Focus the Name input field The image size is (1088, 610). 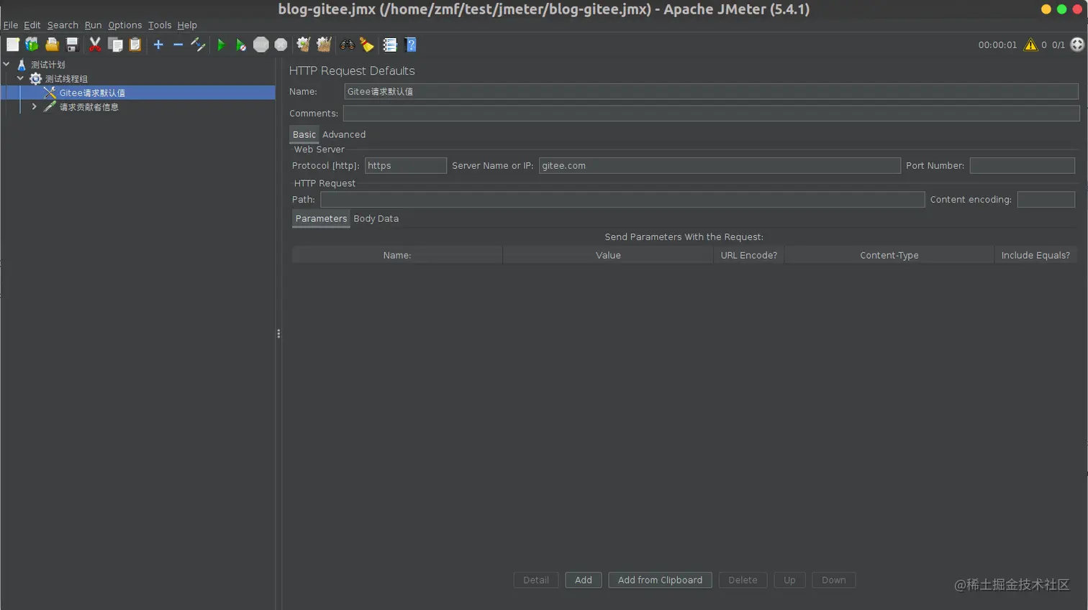pos(711,91)
